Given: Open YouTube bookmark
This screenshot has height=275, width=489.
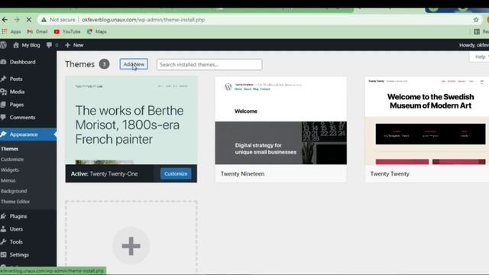Looking at the screenshot, I should (x=67, y=31).
